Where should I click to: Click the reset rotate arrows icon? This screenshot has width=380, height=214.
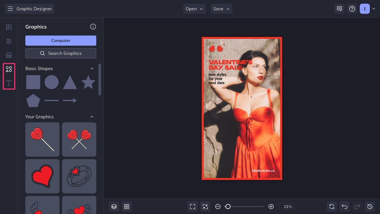(332, 206)
